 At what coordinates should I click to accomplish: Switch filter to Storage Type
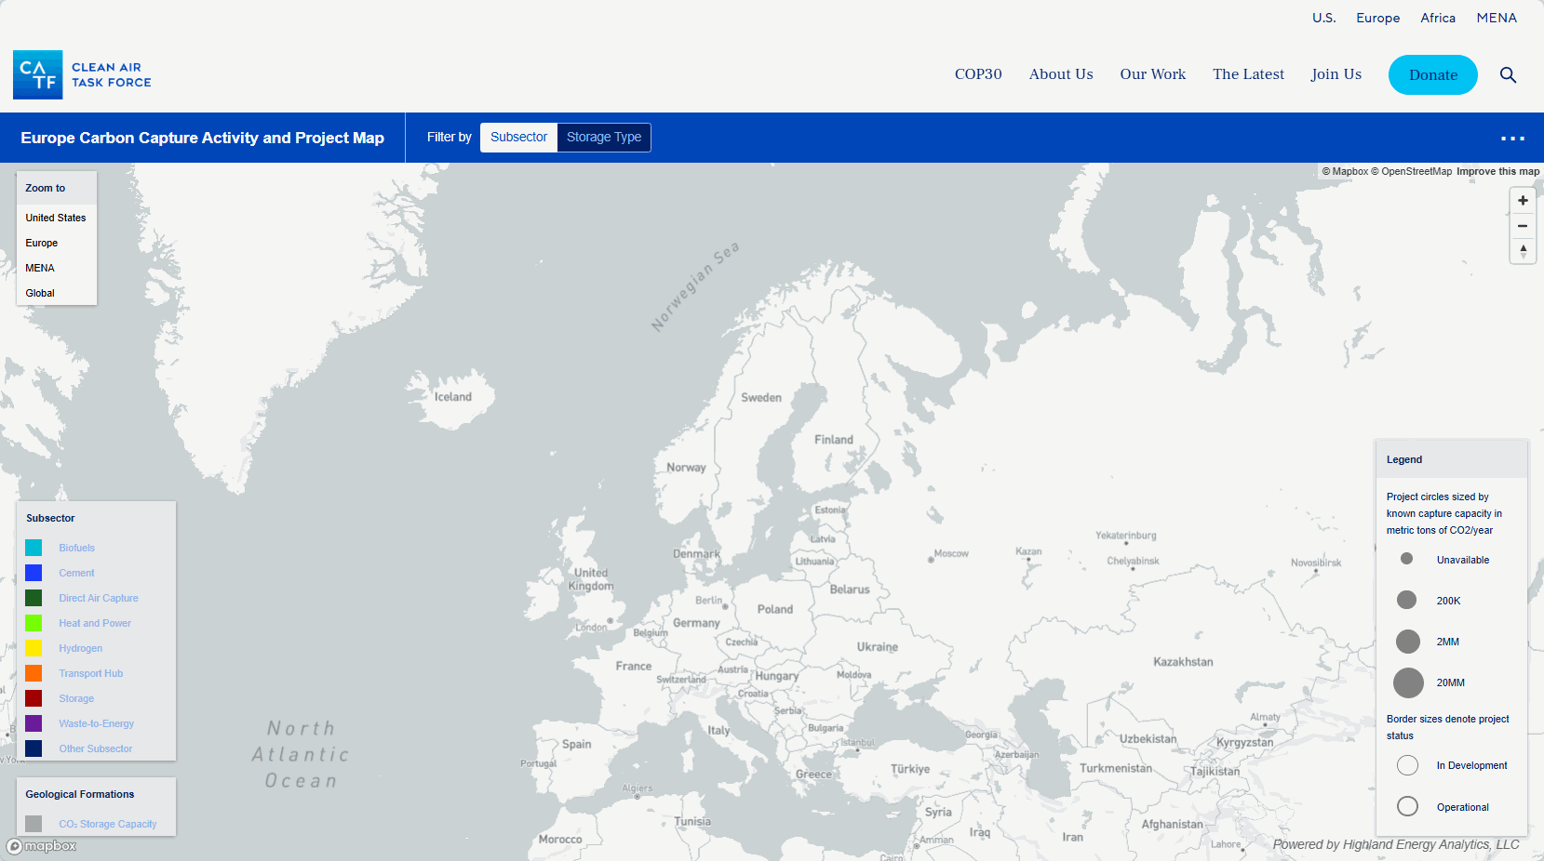[603, 138]
